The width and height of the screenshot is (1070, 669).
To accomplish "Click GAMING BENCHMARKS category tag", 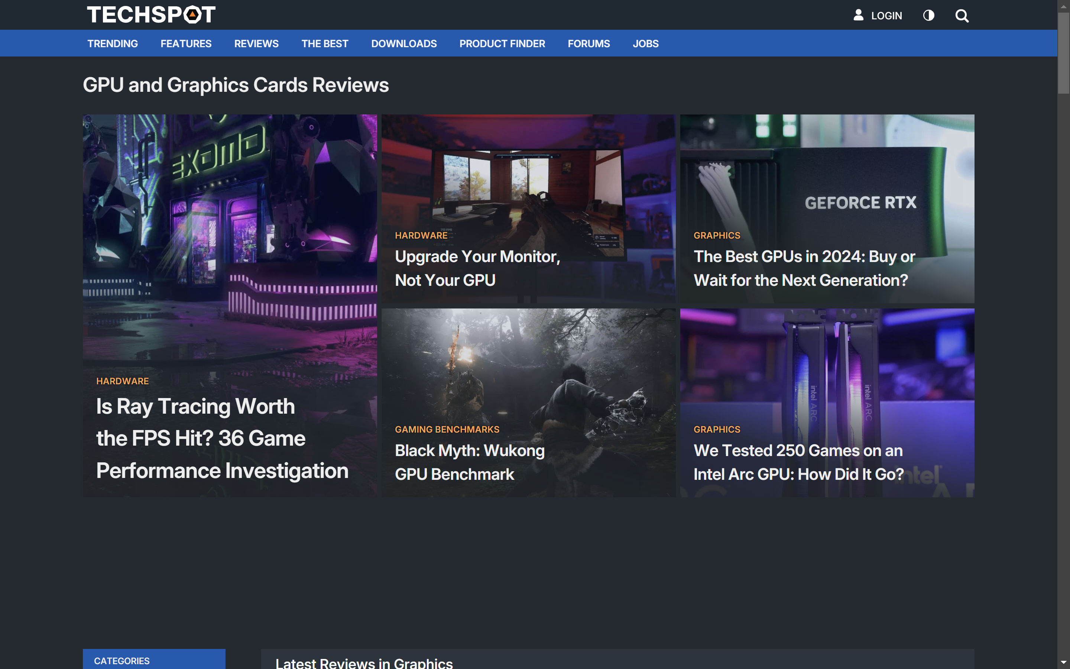I will (447, 429).
